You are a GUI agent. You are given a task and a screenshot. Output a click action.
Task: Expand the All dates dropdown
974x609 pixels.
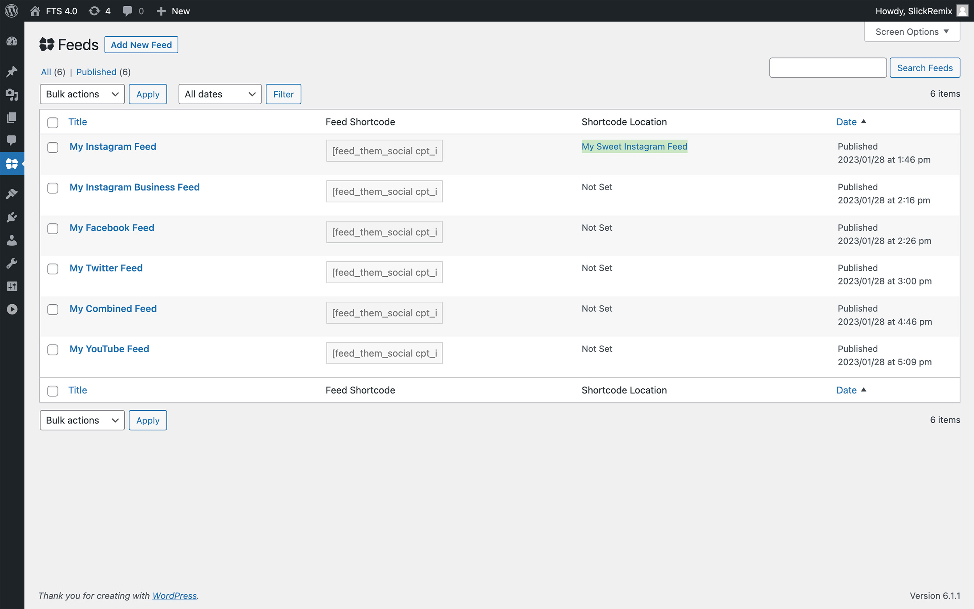click(x=220, y=94)
